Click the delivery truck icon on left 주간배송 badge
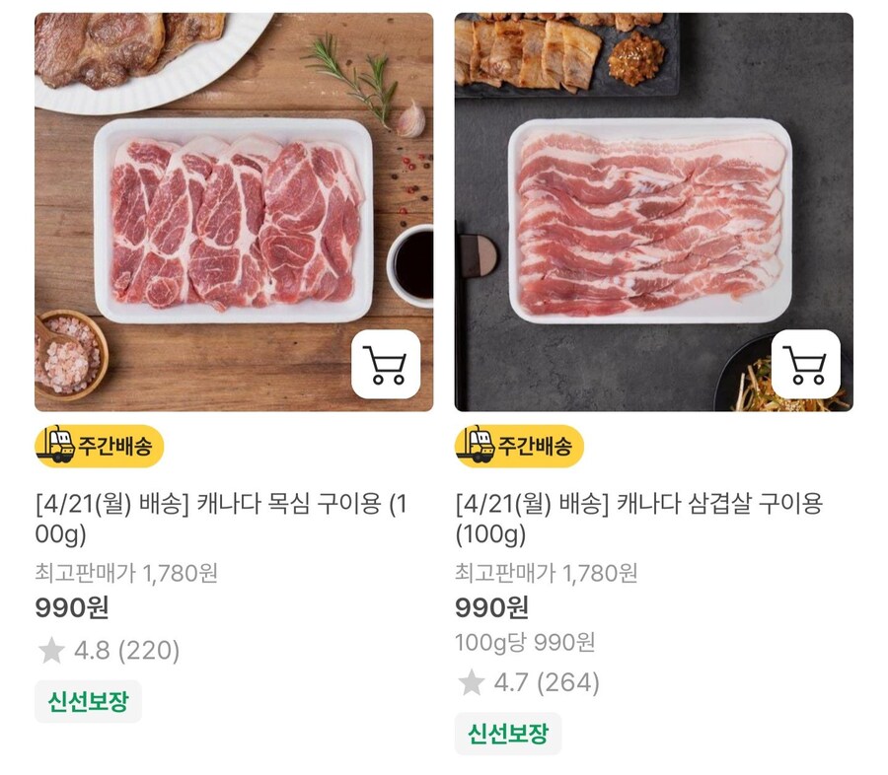Screen dimensions: 888x775 coord(57,443)
